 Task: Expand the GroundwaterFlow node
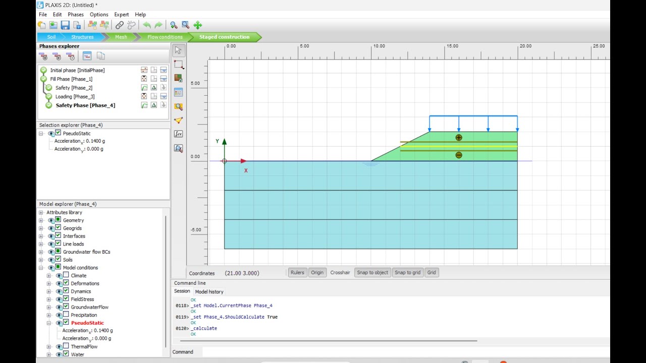(x=49, y=307)
